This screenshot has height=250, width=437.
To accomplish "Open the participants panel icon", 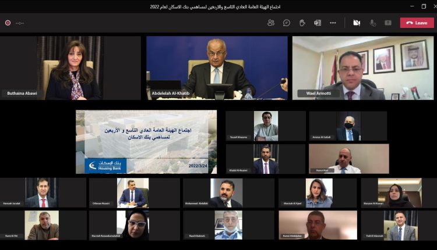I will [271, 23].
